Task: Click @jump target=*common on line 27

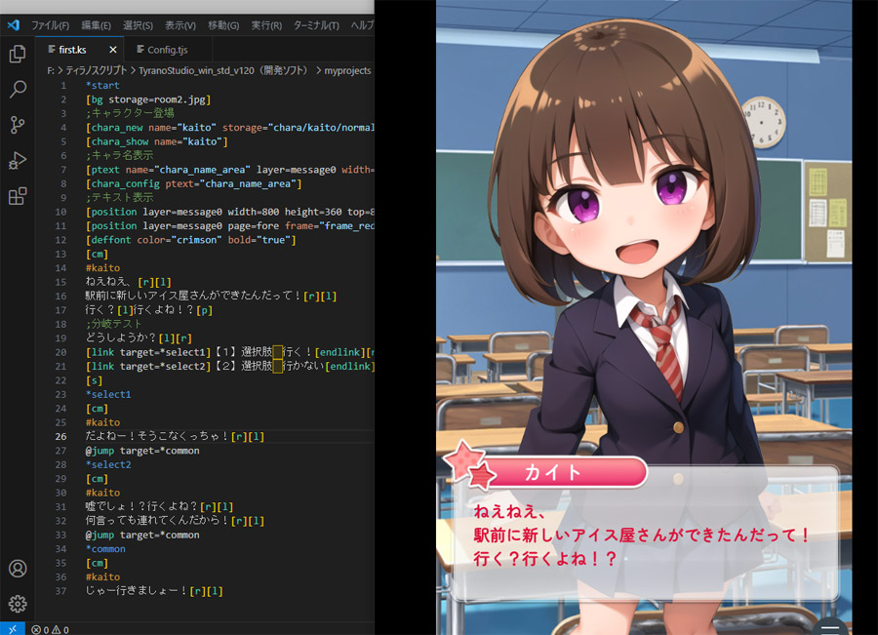Action: [x=142, y=451]
